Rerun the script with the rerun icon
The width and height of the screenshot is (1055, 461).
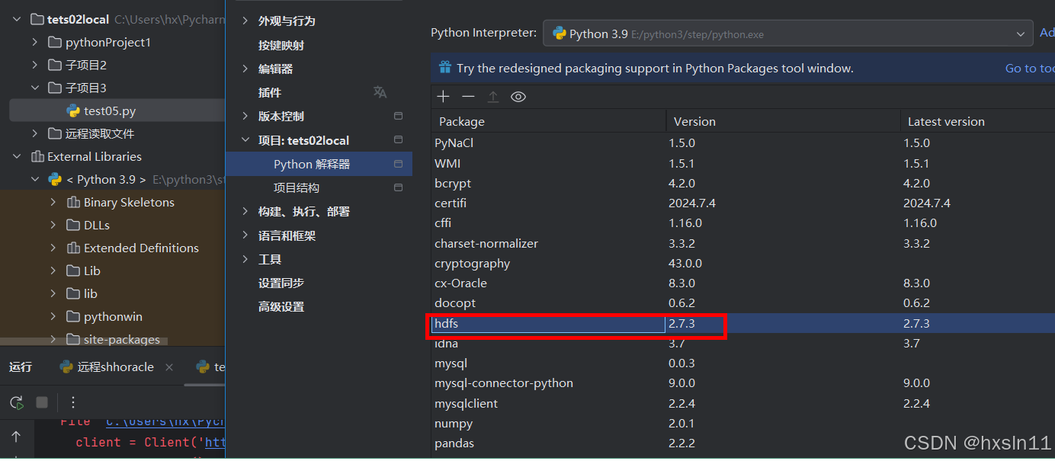[x=16, y=402]
